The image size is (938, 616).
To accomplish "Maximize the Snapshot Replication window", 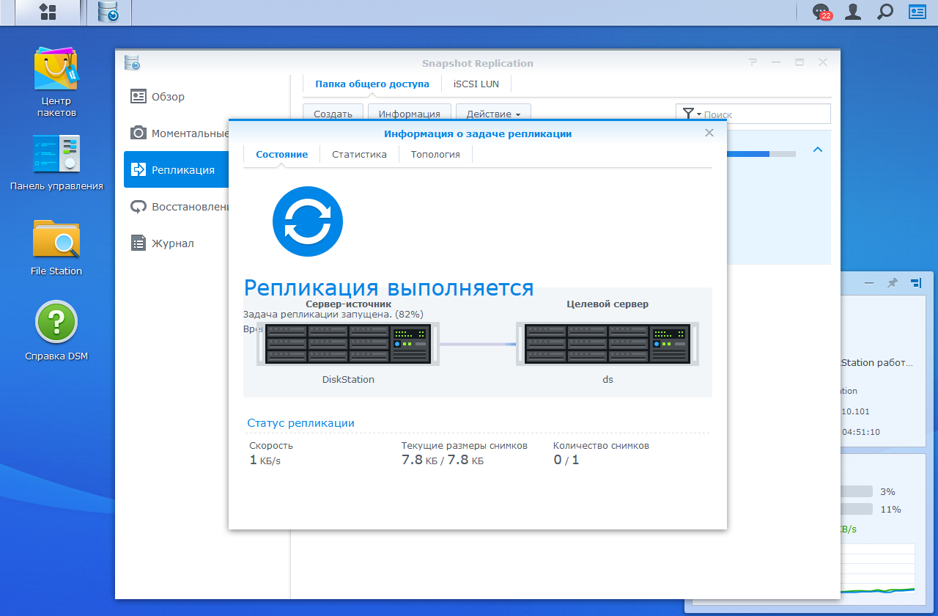I will pos(799,63).
